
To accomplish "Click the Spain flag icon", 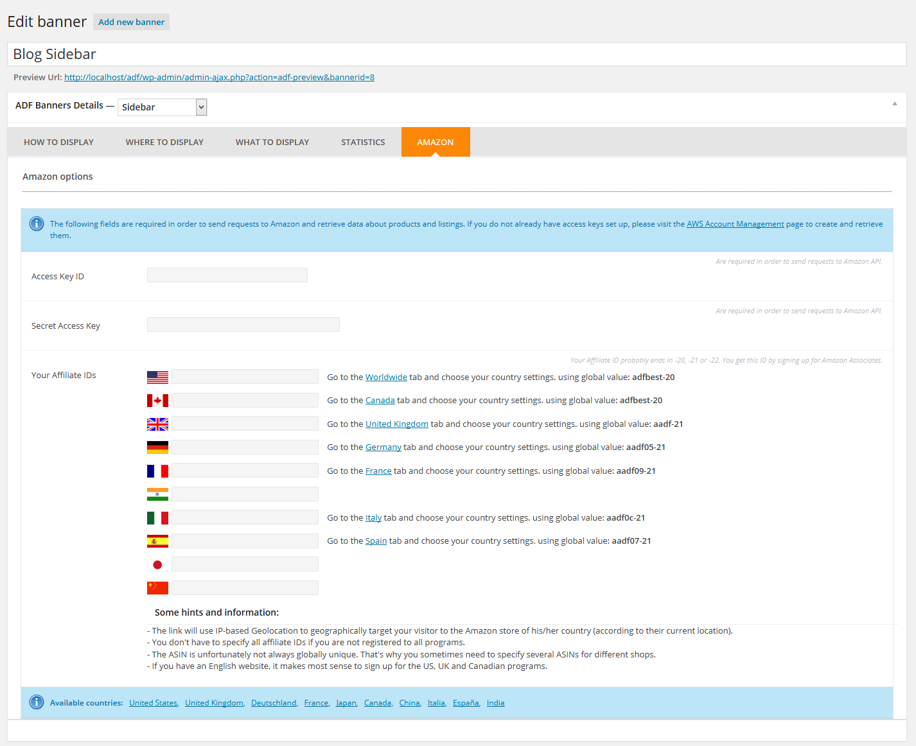I will tap(157, 541).
